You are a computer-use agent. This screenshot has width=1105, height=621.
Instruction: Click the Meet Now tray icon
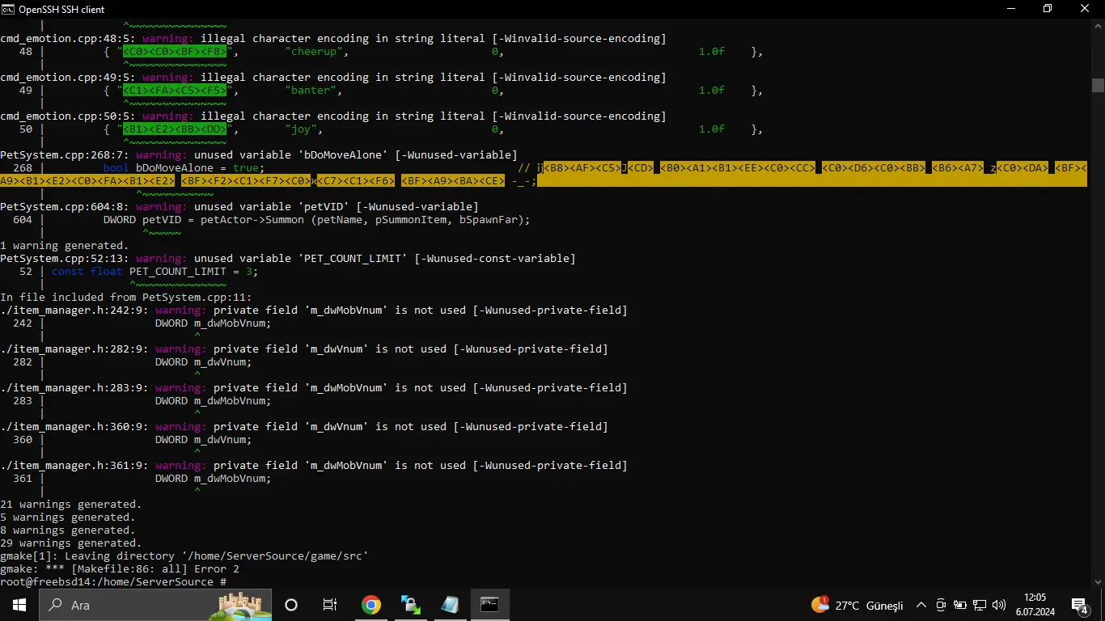[941, 605]
